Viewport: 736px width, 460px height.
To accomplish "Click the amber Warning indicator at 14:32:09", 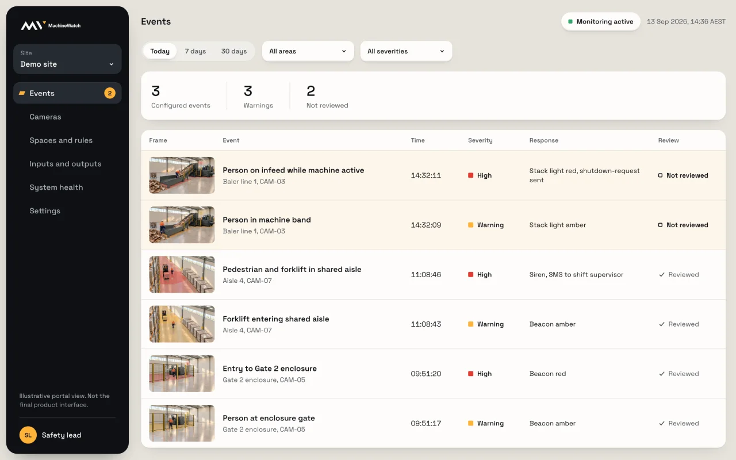I will pos(470,225).
